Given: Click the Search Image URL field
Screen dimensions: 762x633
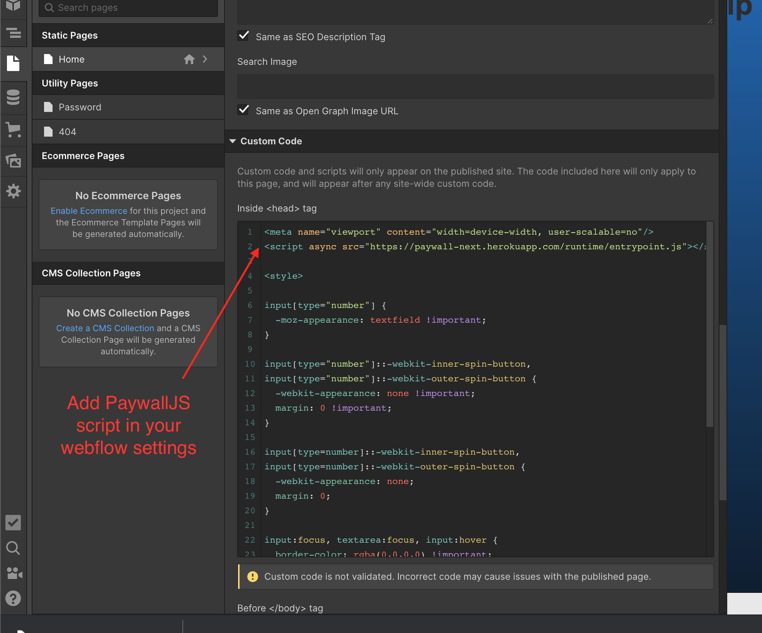Looking at the screenshot, I should point(475,86).
